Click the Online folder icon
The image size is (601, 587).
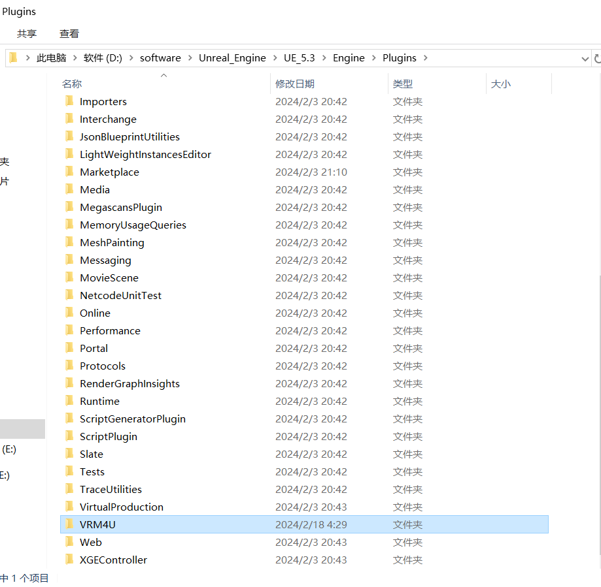click(69, 312)
